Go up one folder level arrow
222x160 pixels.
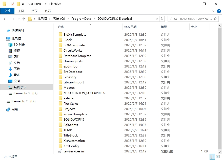point(24,19)
